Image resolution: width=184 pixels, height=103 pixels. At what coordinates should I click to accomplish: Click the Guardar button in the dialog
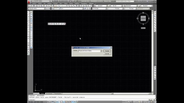(107, 51)
